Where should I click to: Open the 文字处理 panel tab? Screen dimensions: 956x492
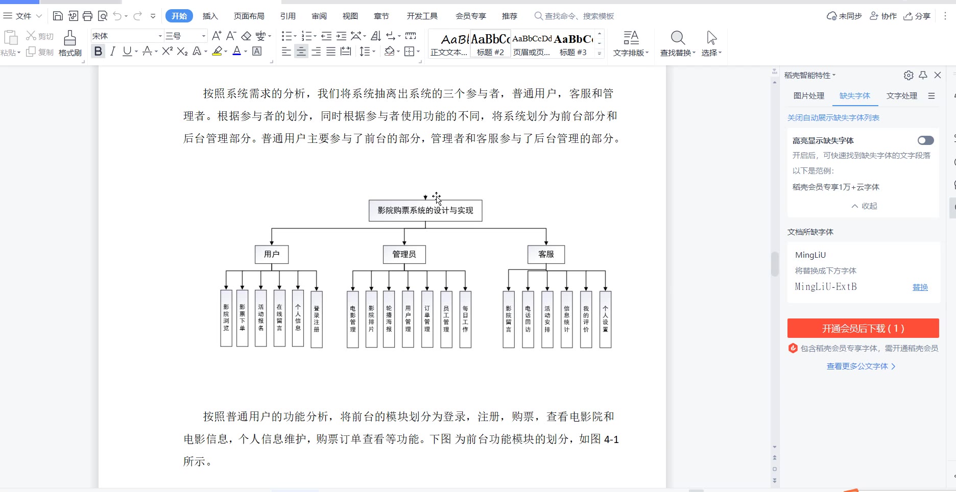[902, 96]
